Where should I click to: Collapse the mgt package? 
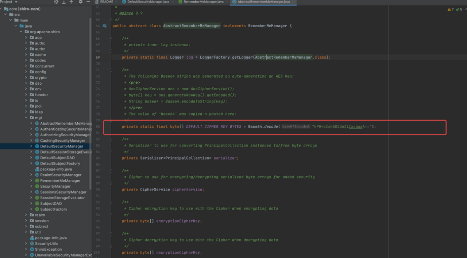[x=26, y=118]
